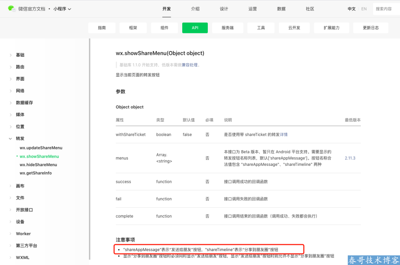Click the 最低版本 column header
Image resolution: width=400 pixels, height=265 pixels.
[353, 120]
